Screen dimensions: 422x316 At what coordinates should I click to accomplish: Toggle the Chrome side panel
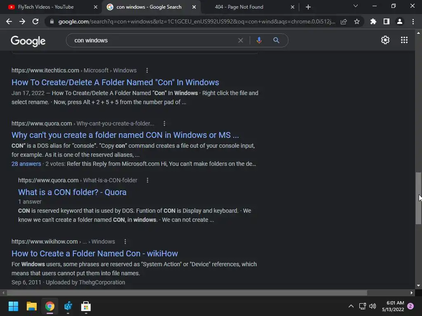click(387, 21)
